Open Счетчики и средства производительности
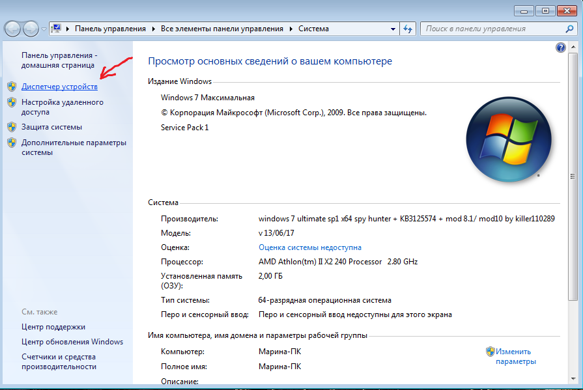The image size is (583, 390). tap(59, 362)
